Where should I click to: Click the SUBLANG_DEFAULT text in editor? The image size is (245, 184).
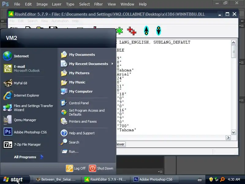(172, 42)
